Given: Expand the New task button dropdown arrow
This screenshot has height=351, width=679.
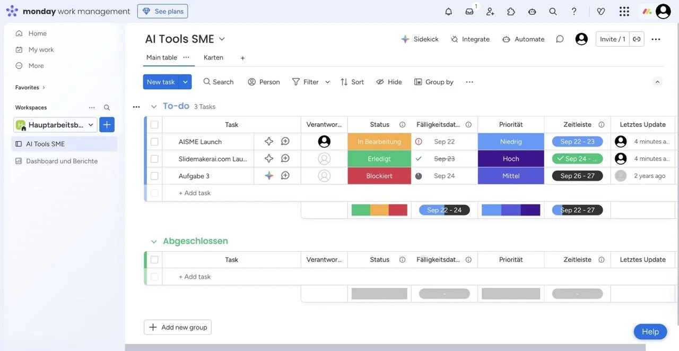Looking at the screenshot, I should coord(185,81).
